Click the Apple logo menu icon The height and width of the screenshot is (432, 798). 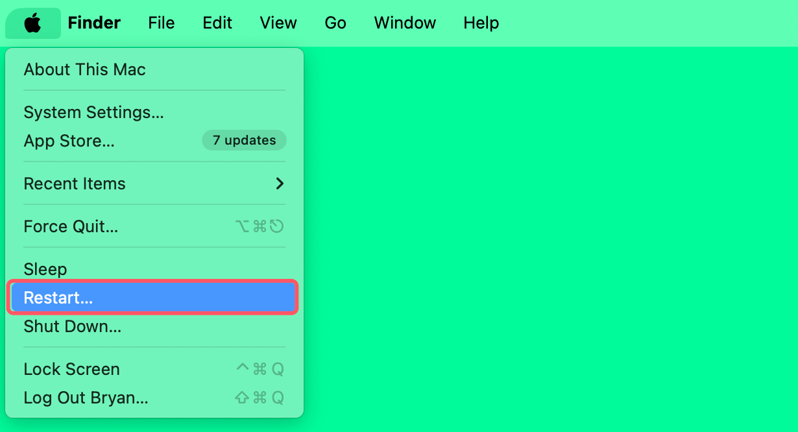(32, 23)
